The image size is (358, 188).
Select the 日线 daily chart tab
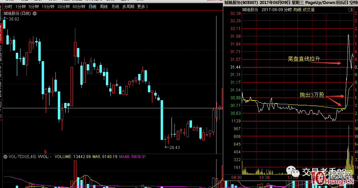[x=92, y=7]
